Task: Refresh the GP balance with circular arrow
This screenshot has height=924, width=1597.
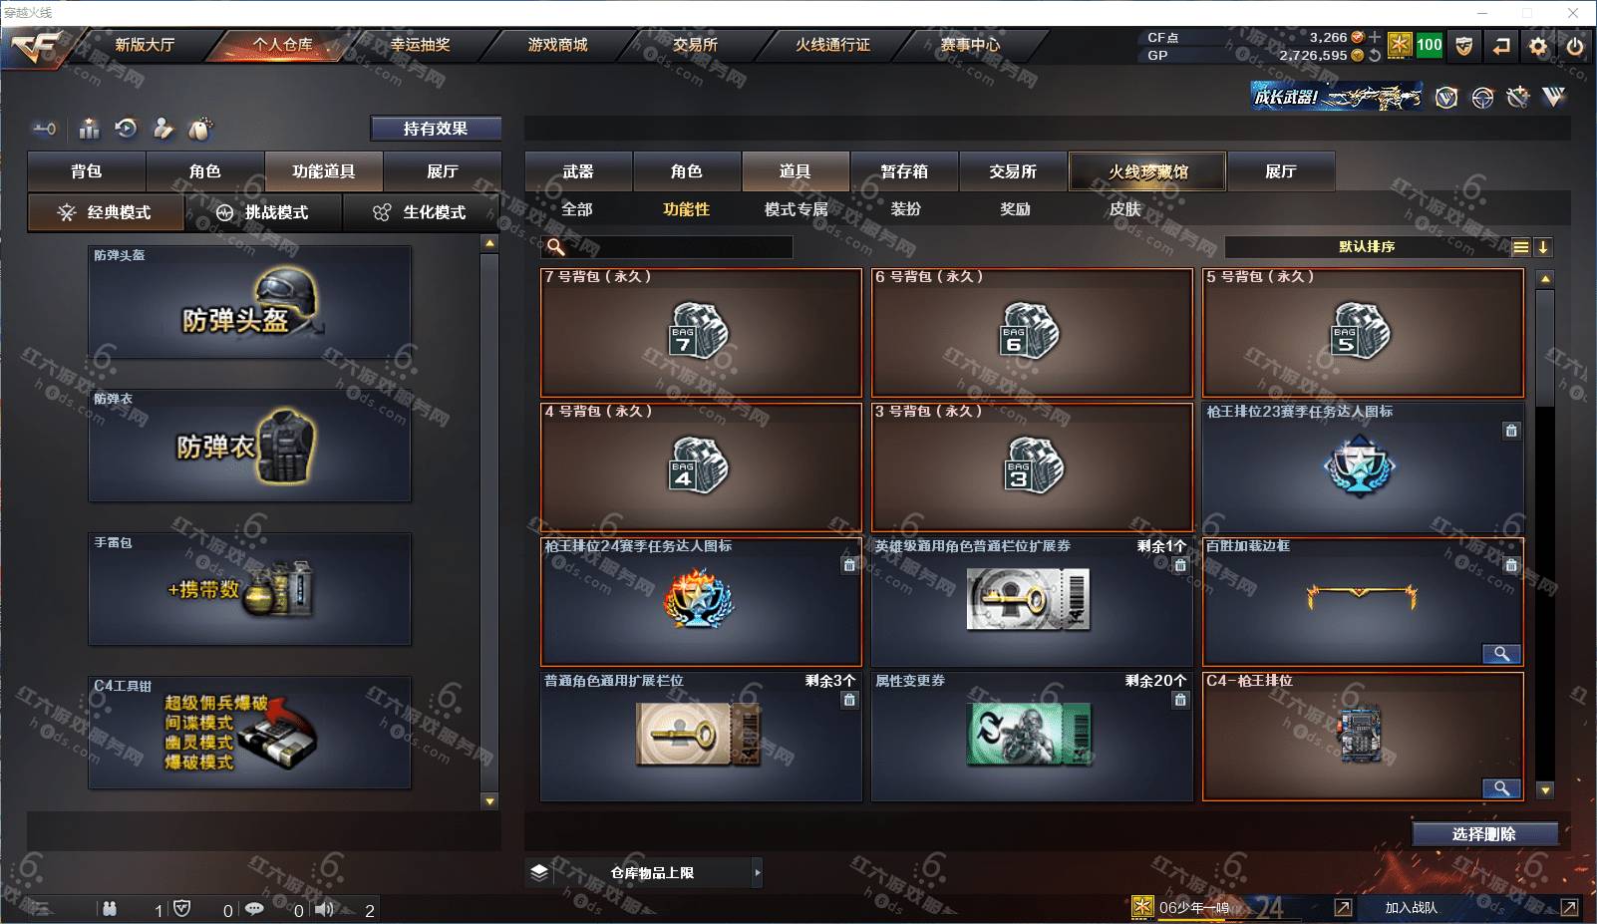Action: click(1375, 56)
